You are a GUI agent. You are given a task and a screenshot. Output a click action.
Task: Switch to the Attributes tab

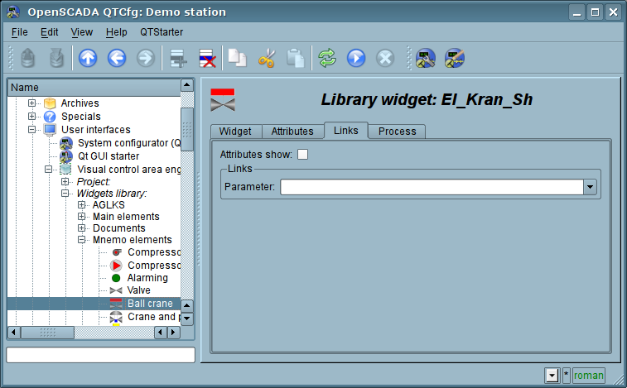(x=292, y=132)
